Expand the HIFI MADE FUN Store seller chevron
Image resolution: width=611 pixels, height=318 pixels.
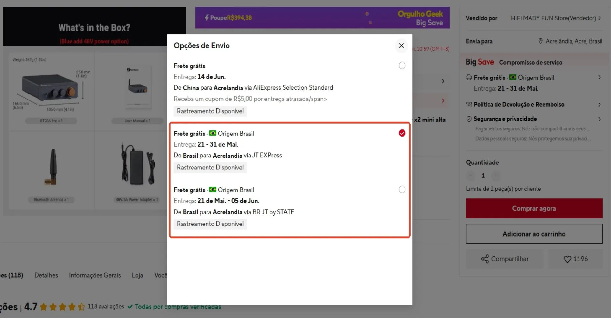pos(600,18)
